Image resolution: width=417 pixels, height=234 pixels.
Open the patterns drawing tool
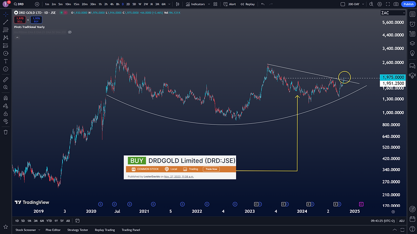[x=6, y=38]
